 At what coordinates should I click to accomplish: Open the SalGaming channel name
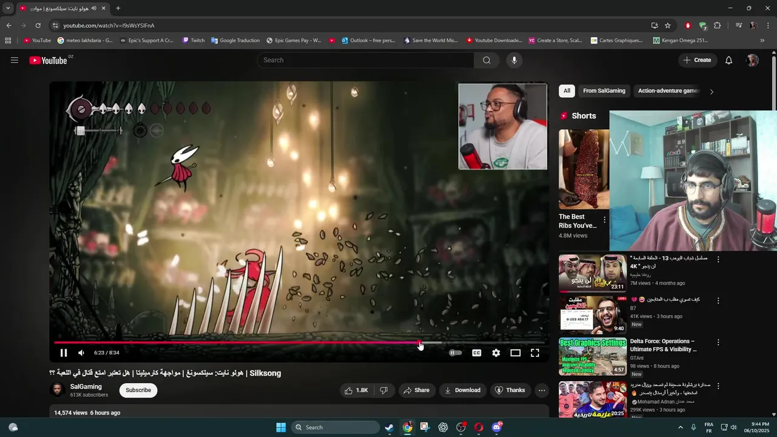coord(86,387)
